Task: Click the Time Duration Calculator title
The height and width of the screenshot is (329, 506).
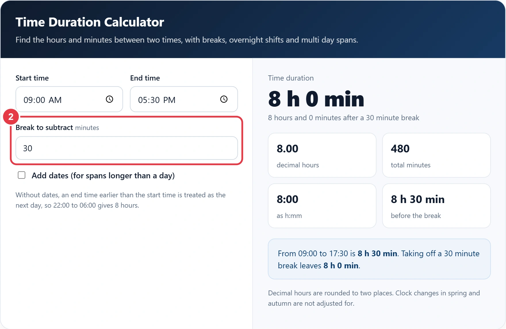Action: (90, 22)
